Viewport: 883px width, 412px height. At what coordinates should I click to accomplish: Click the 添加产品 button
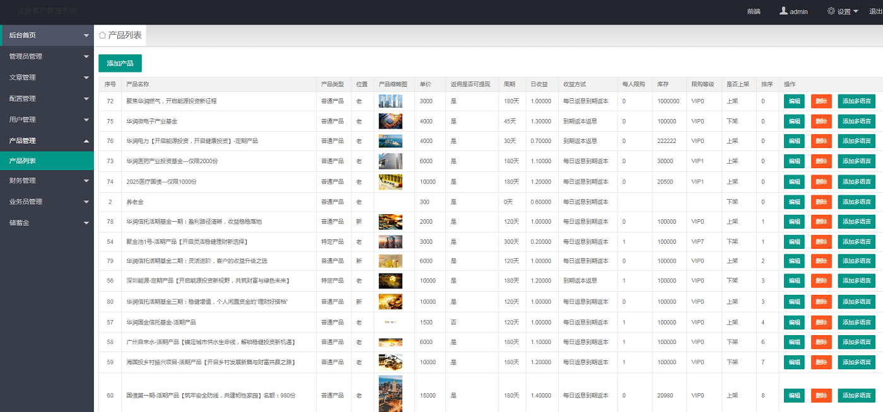(120, 64)
